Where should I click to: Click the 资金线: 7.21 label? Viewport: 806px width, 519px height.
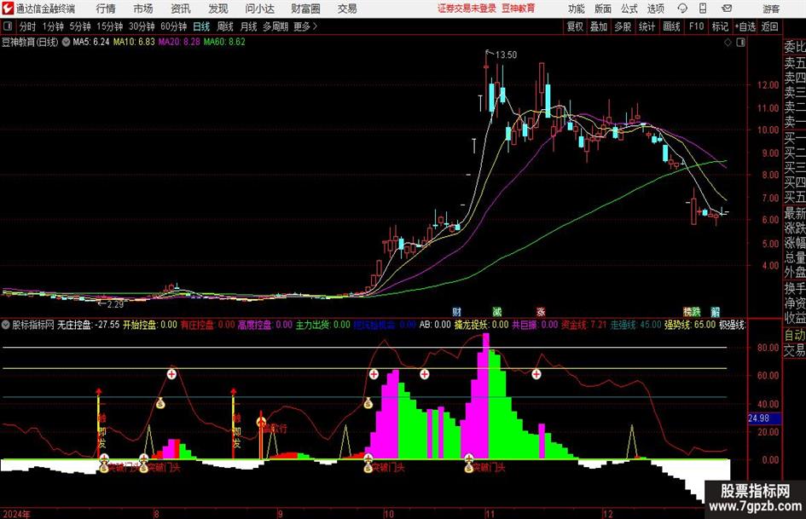tap(583, 325)
